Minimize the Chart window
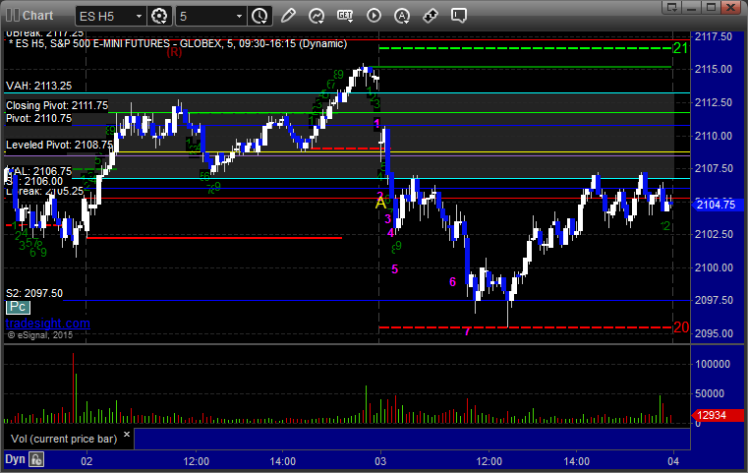Image resolution: width=748 pixels, height=473 pixels. click(x=692, y=7)
